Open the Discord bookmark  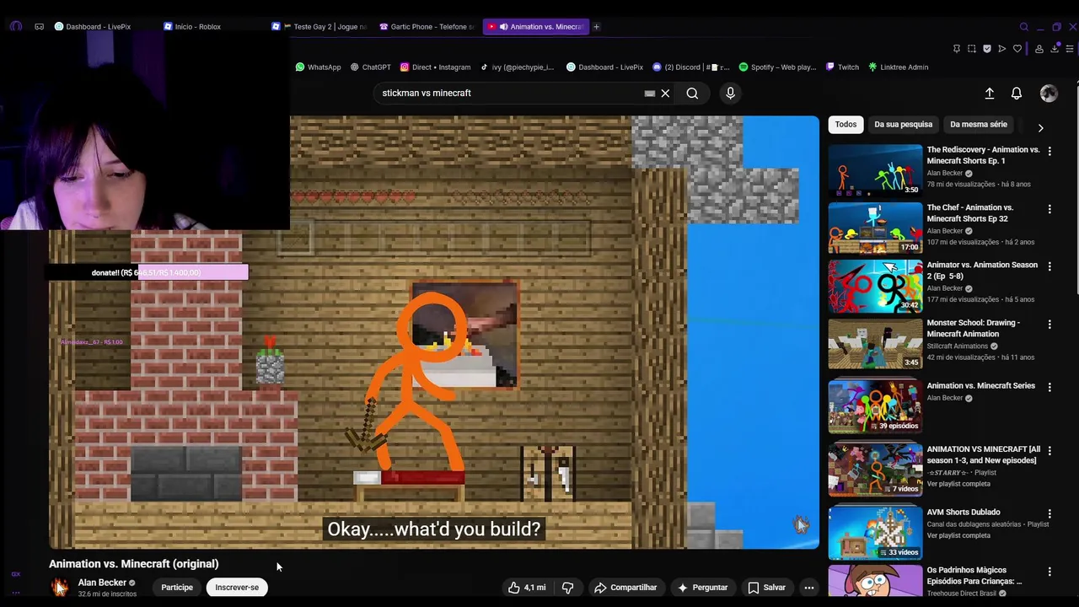[691, 67]
